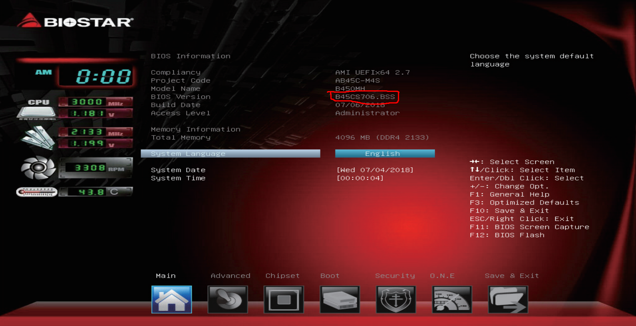Image resolution: width=636 pixels, height=326 pixels.
Task: Click the Select Screen hint
Action: (x=512, y=162)
